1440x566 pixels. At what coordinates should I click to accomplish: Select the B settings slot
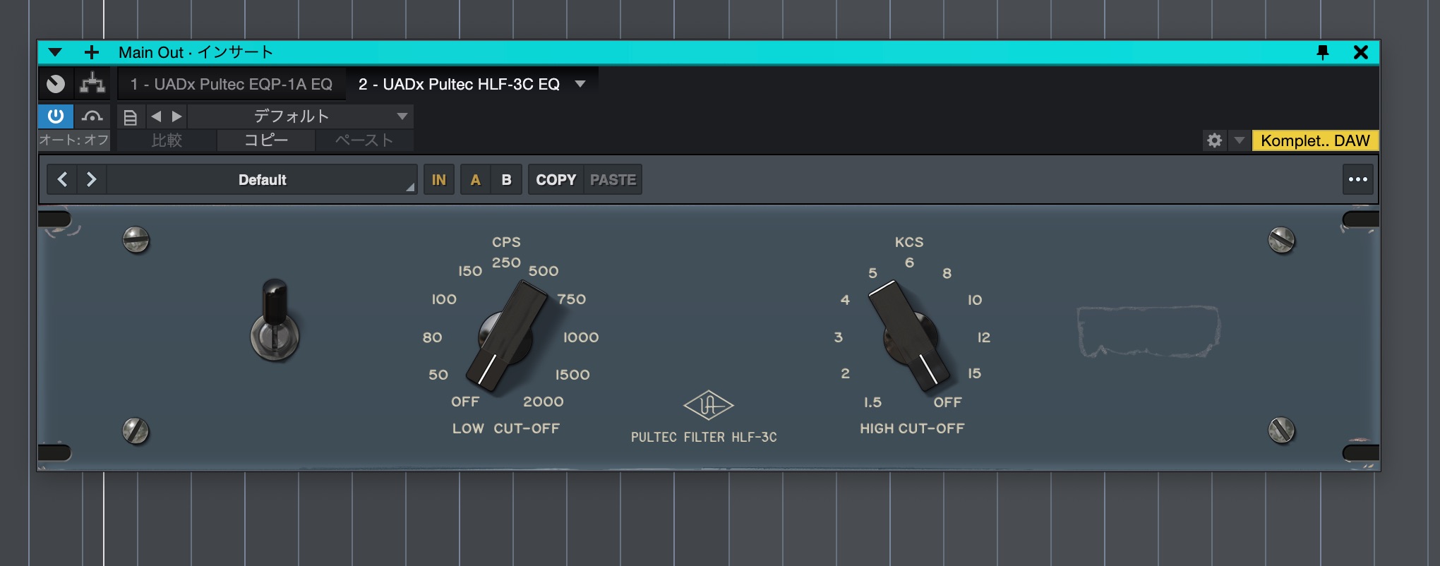click(506, 179)
